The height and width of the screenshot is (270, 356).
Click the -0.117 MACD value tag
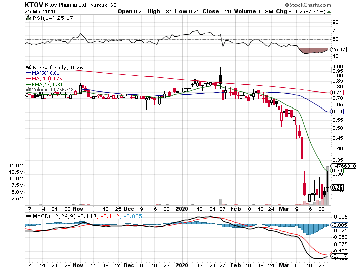click(338, 256)
